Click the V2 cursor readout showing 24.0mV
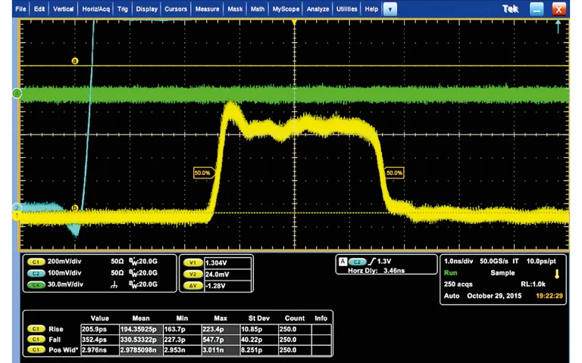Image resolution: width=582 pixels, height=363 pixels. [228, 275]
